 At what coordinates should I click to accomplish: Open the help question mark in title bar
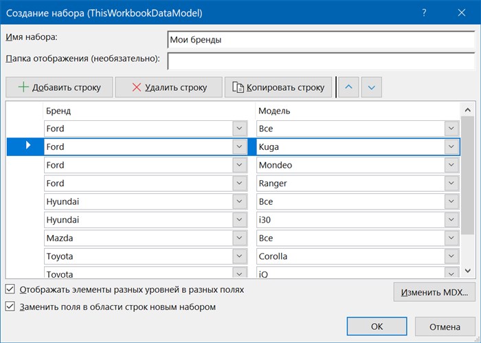pyautogui.click(x=424, y=12)
